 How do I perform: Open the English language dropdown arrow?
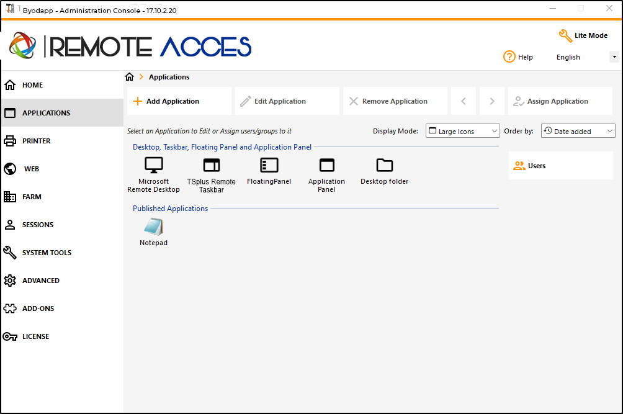[x=614, y=57]
